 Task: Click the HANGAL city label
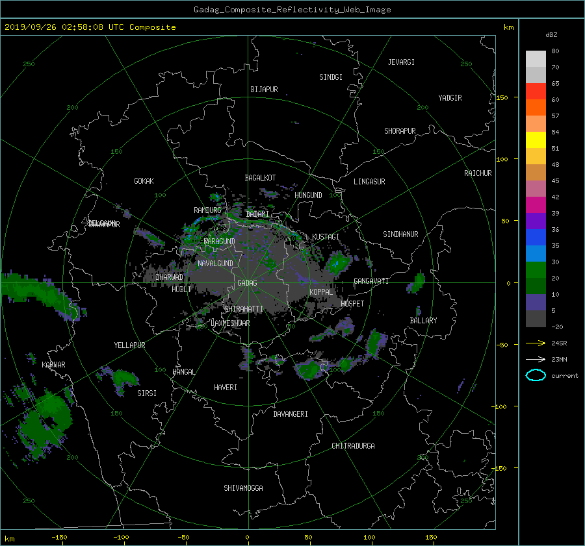(x=183, y=372)
